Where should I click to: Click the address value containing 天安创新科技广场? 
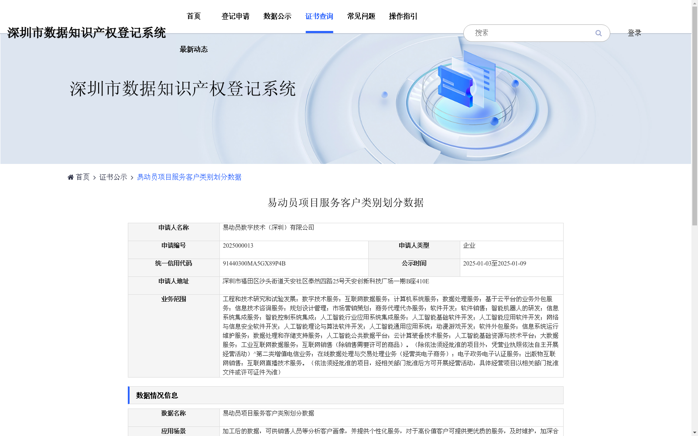(x=325, y=282)
